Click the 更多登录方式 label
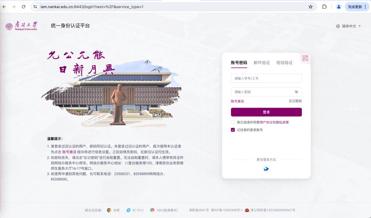 coord(266,160)
